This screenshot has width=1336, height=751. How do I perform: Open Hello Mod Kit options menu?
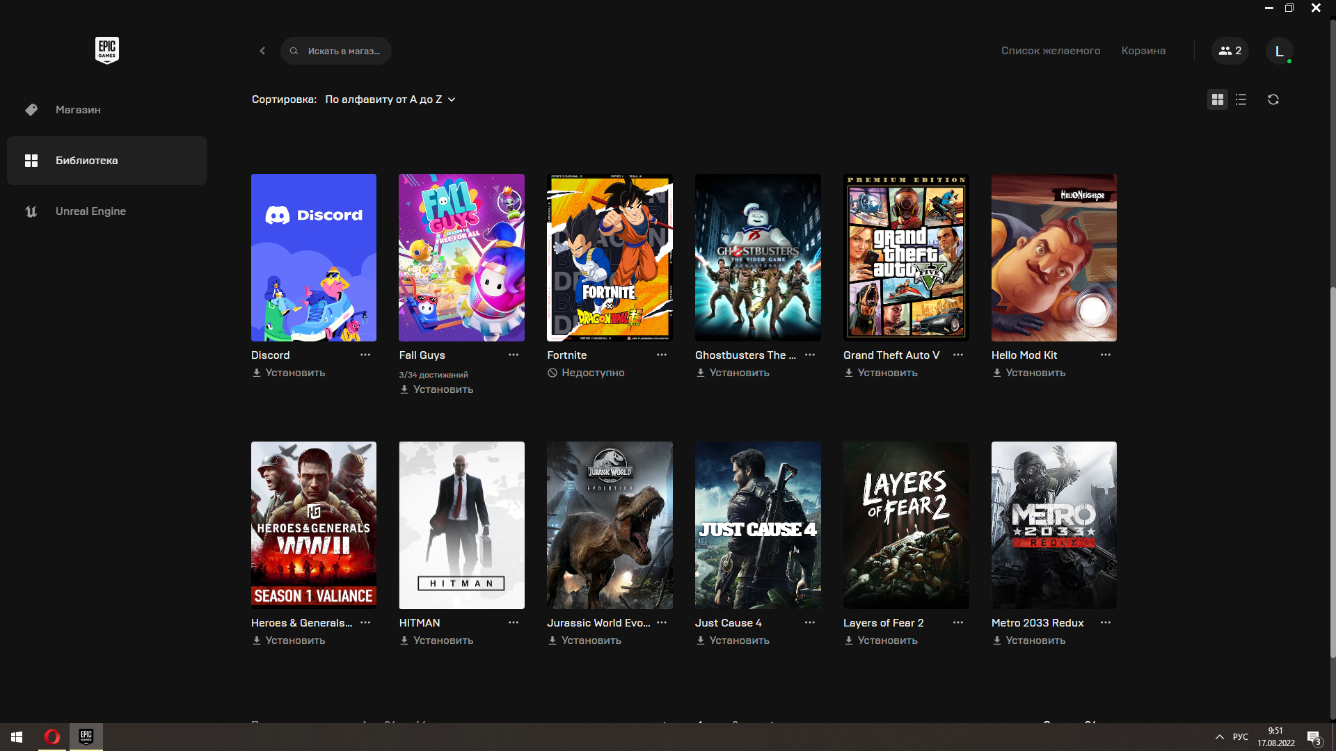[x=1106, y=355]
